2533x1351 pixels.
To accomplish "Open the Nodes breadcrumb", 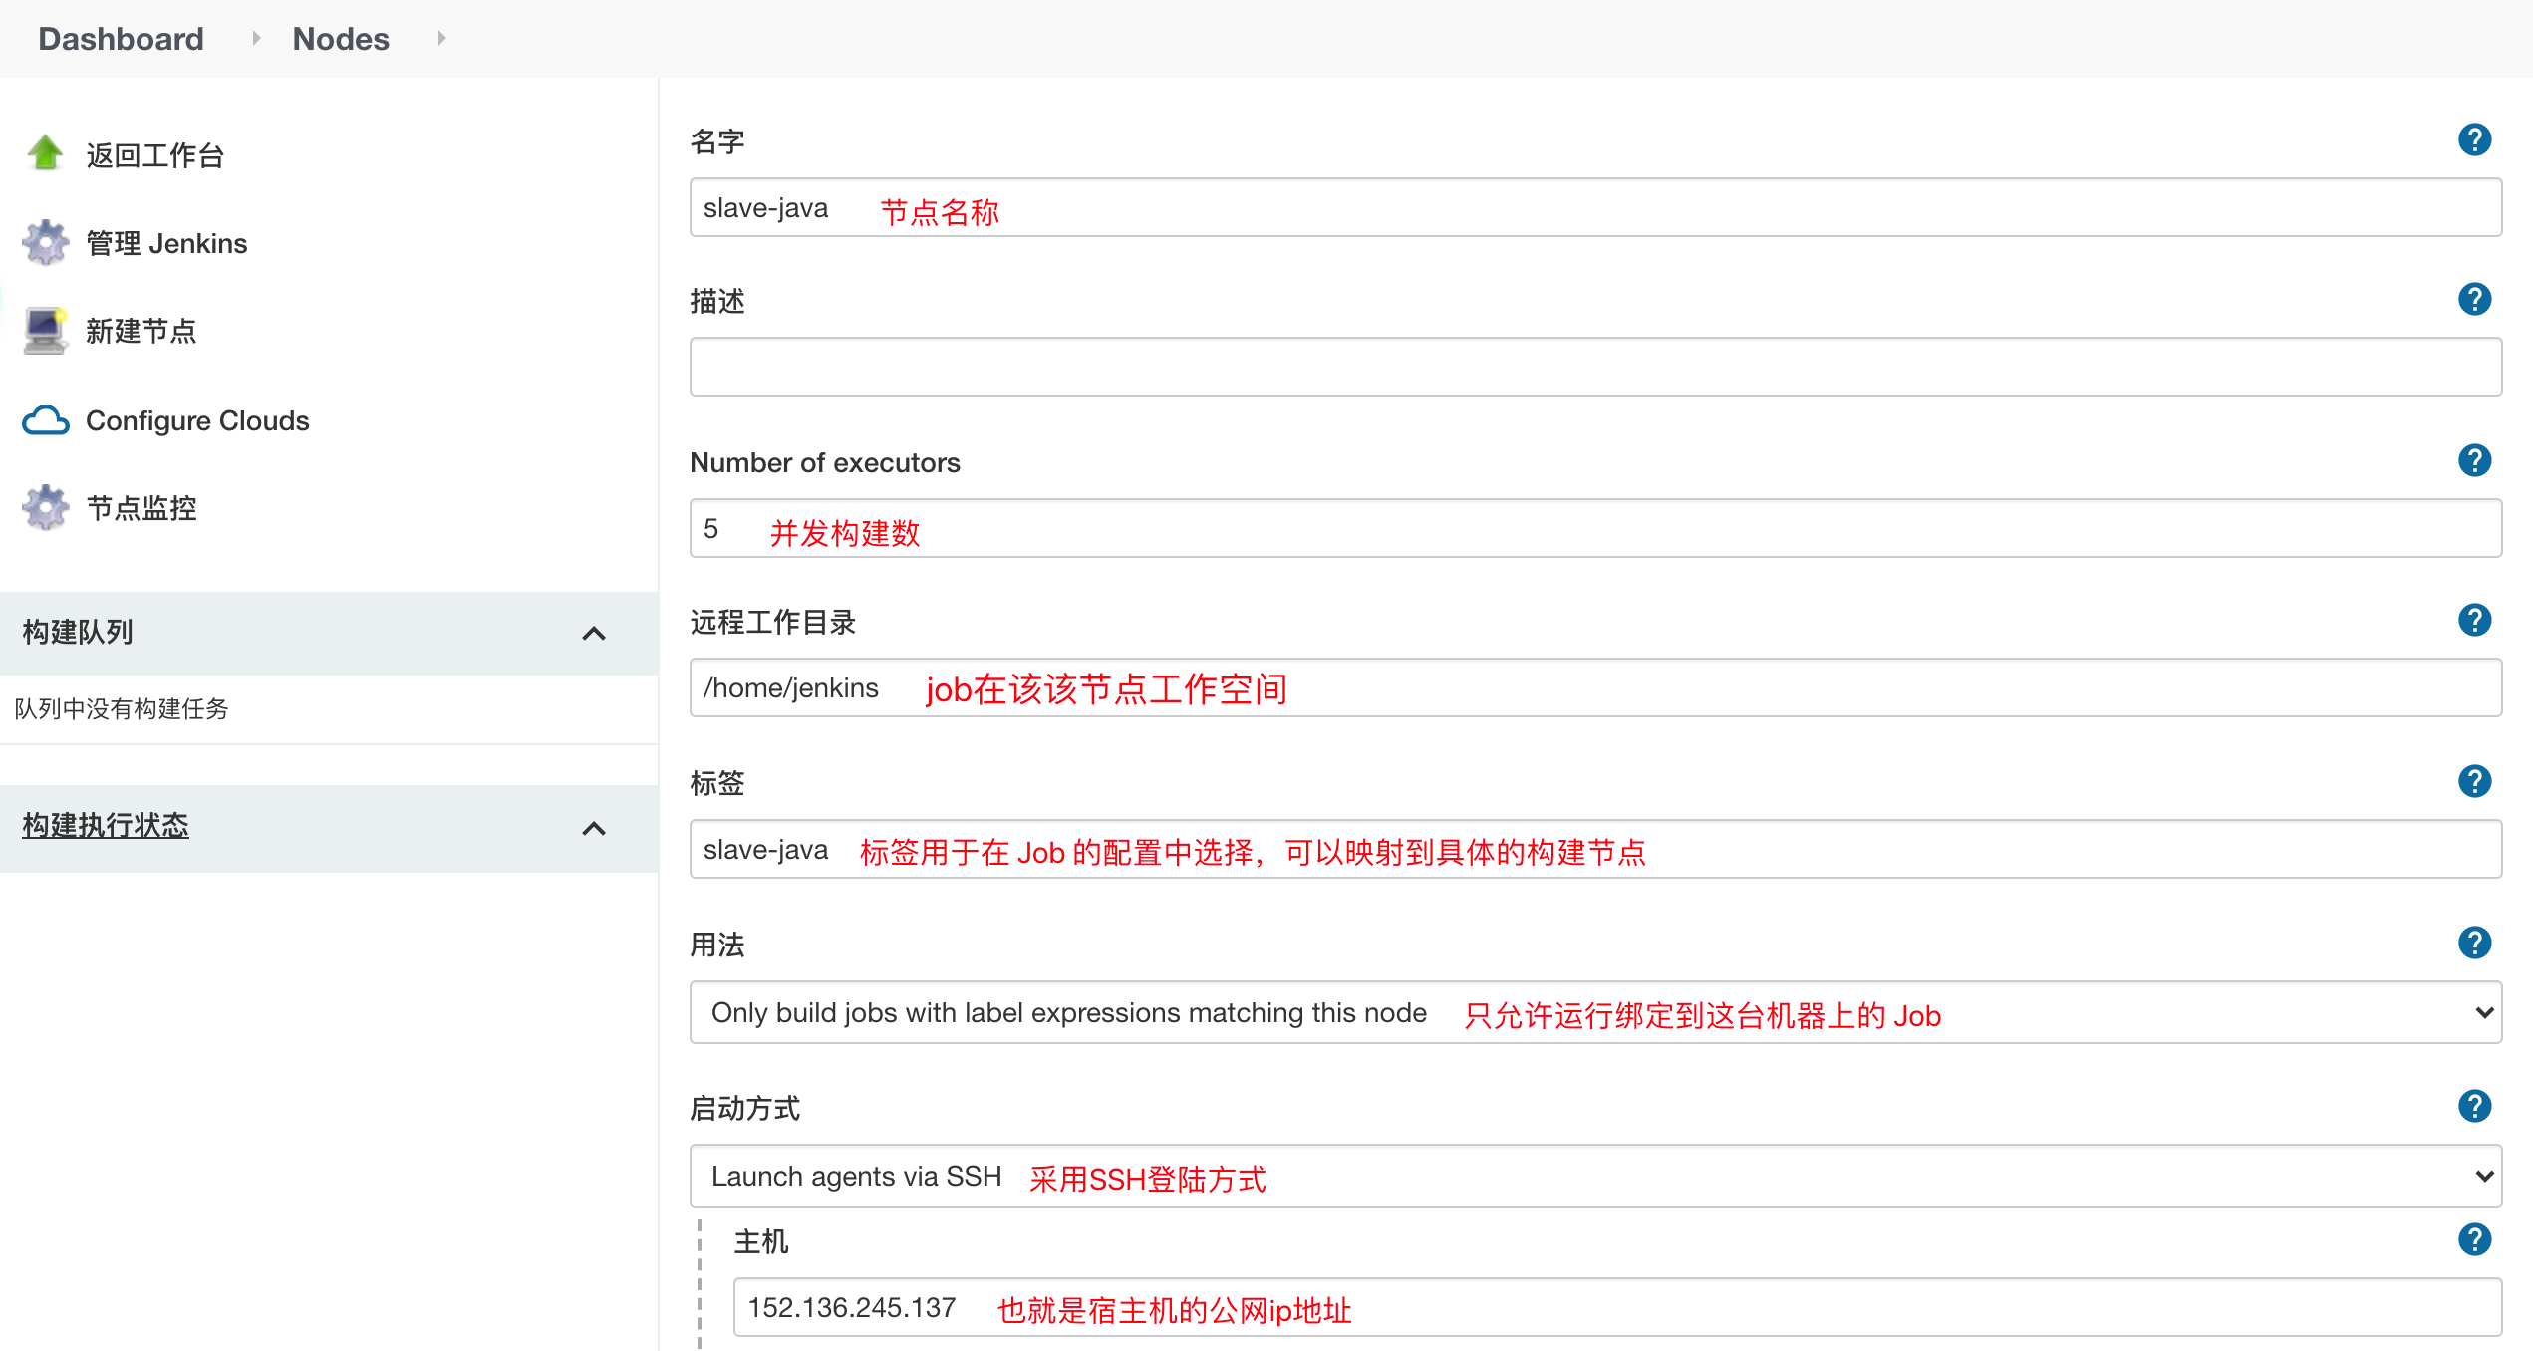I will pyautogui.click(x=340, y=39).
